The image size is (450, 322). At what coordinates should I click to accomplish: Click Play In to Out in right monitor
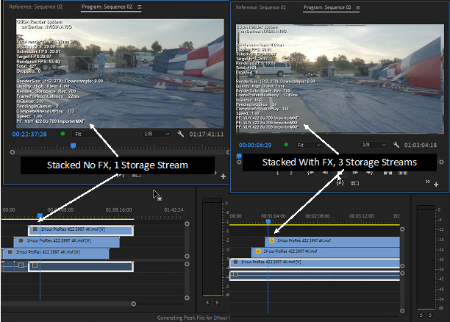(x=340, y=183)
